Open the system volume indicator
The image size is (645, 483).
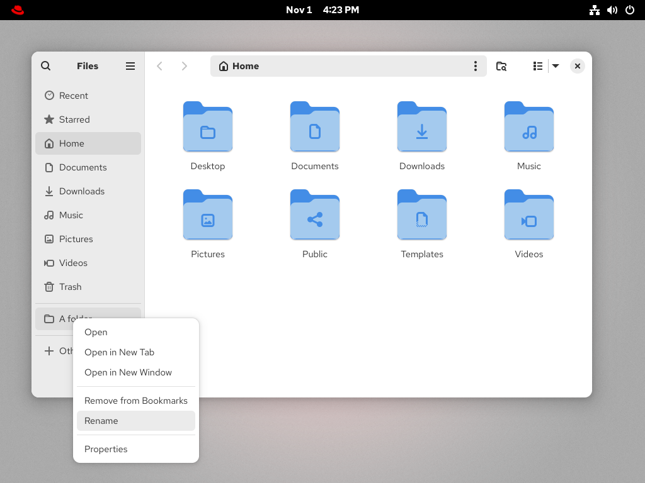612,10
